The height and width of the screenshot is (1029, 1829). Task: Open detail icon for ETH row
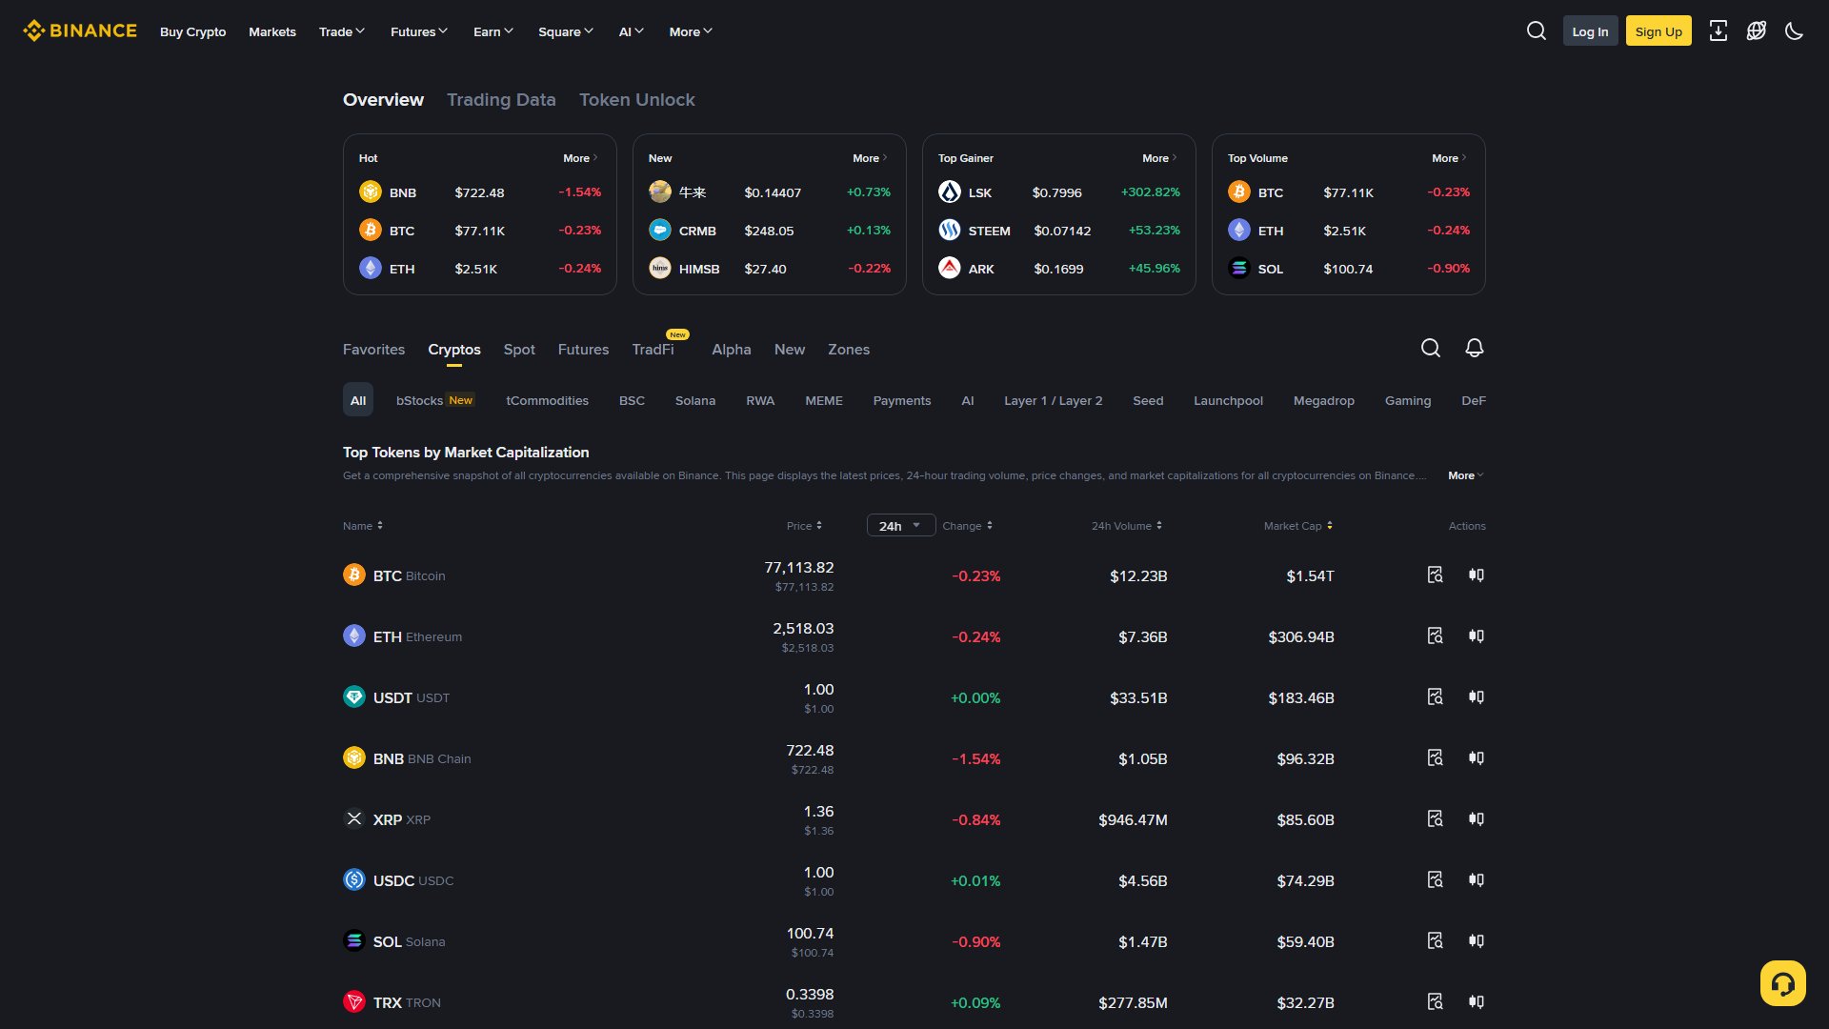point(1435,636)
